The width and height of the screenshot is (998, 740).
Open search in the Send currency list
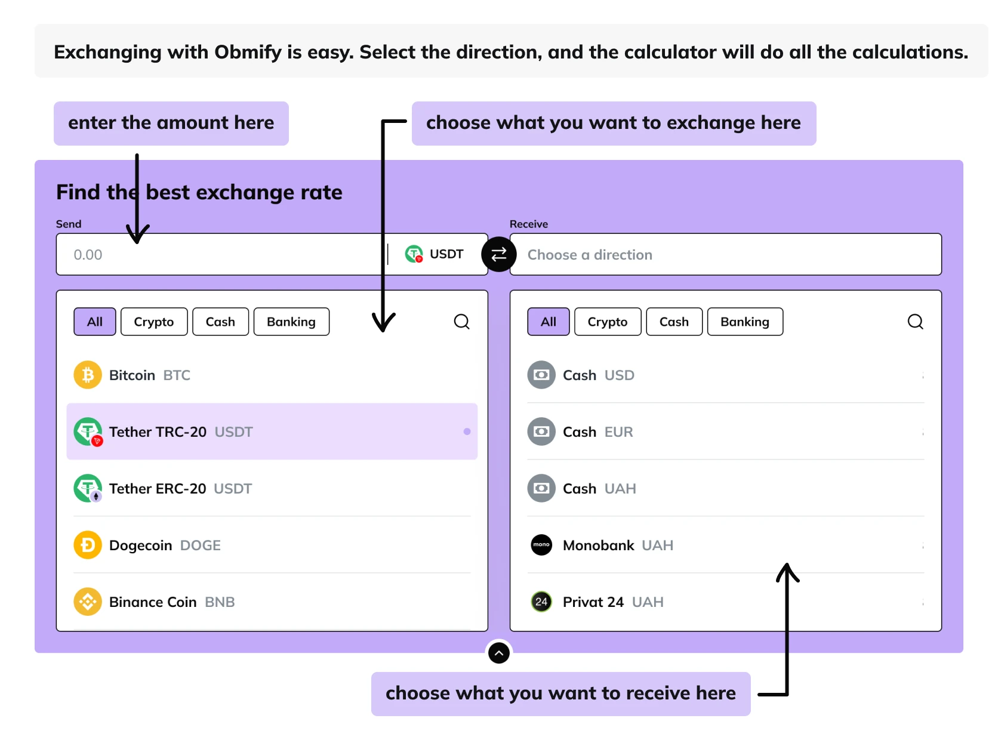pos(461,322)
